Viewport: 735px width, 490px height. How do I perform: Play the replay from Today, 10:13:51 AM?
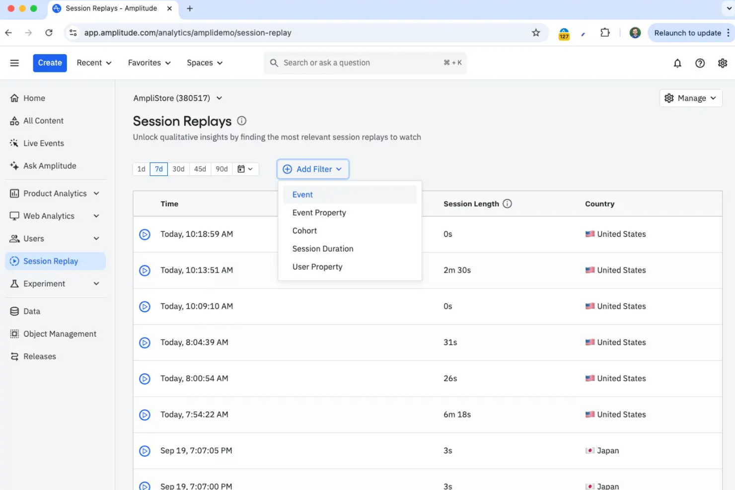tap(145, 271)
